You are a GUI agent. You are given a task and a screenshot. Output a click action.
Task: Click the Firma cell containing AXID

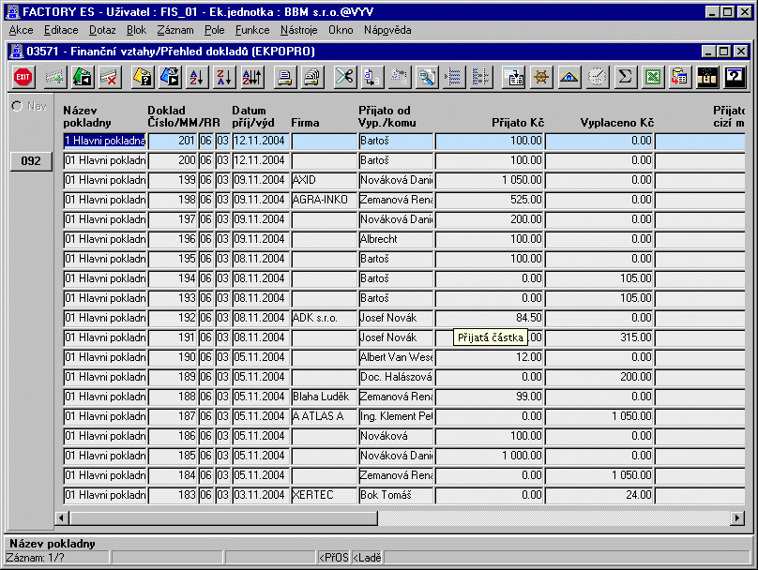323,180
